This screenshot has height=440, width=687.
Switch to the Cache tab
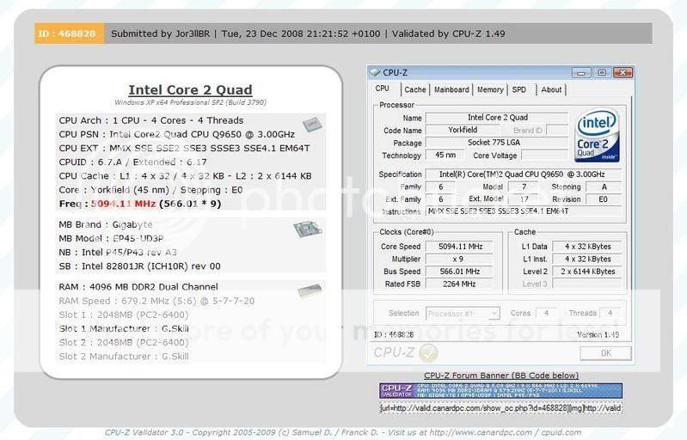[x=415, y=89]
